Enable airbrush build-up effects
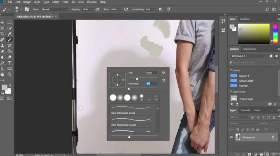 [126, 9]
